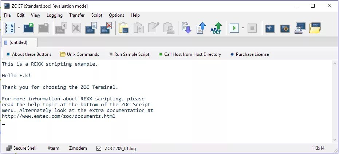Select the (untitled) session tab
Screen dimensions: 339x154
19,42
